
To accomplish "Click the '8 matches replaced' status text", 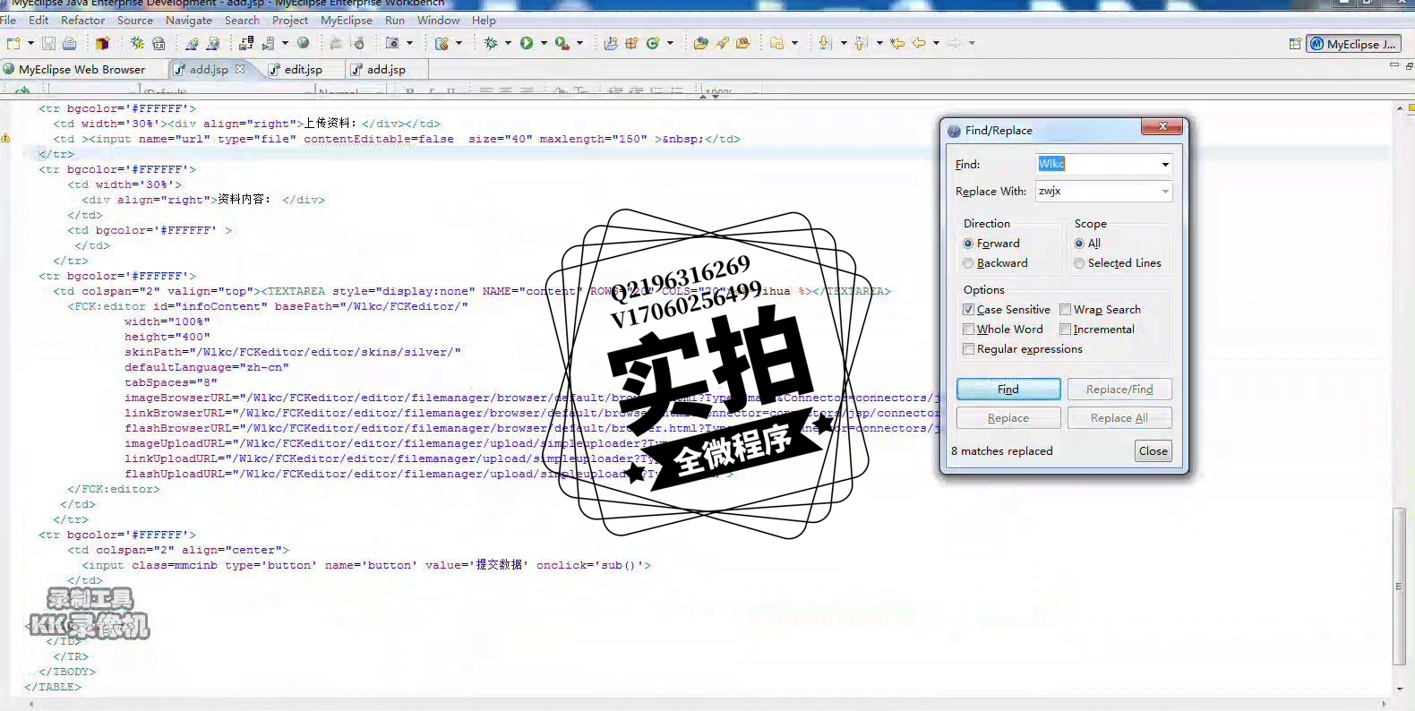I will pyautogui.click(x=1002, y=451).
